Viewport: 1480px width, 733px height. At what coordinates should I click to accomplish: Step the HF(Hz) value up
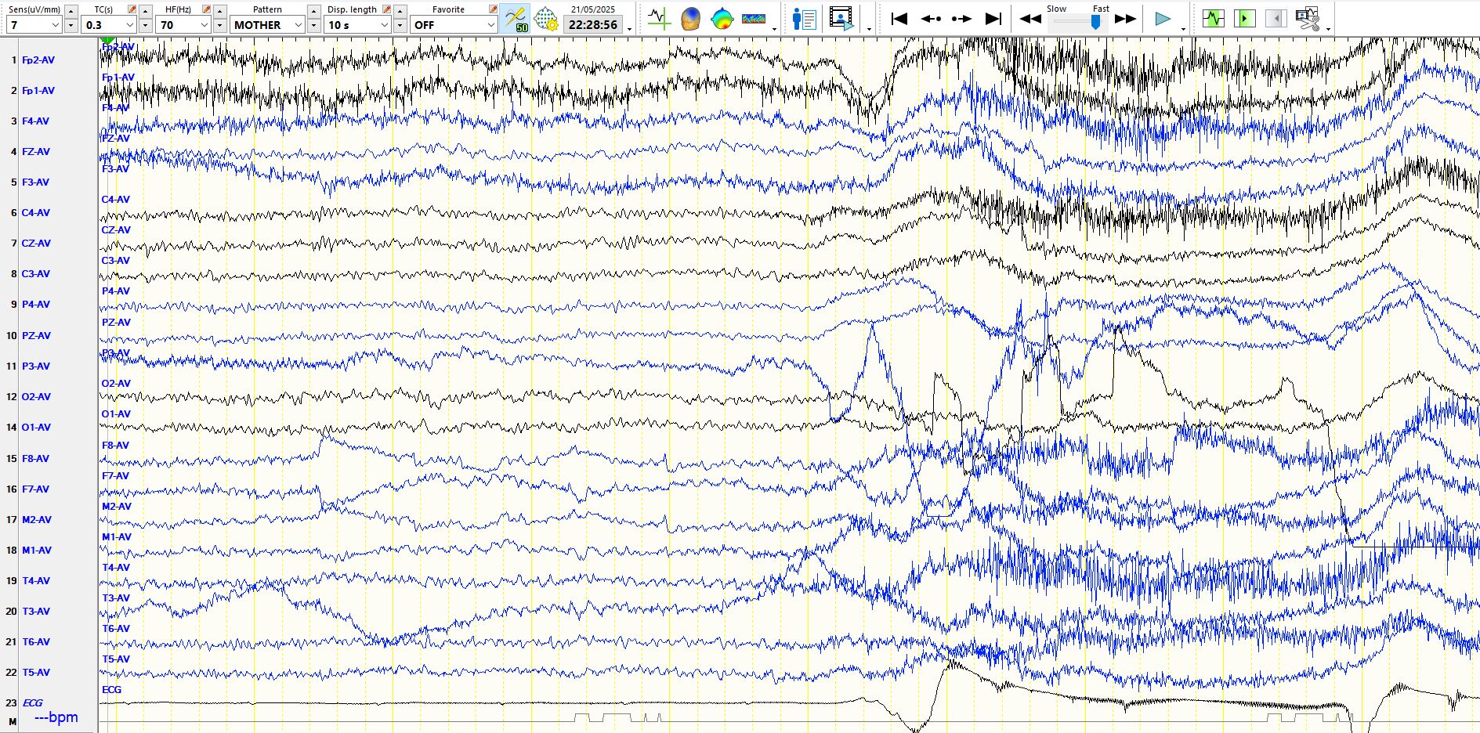click(219, 10)
